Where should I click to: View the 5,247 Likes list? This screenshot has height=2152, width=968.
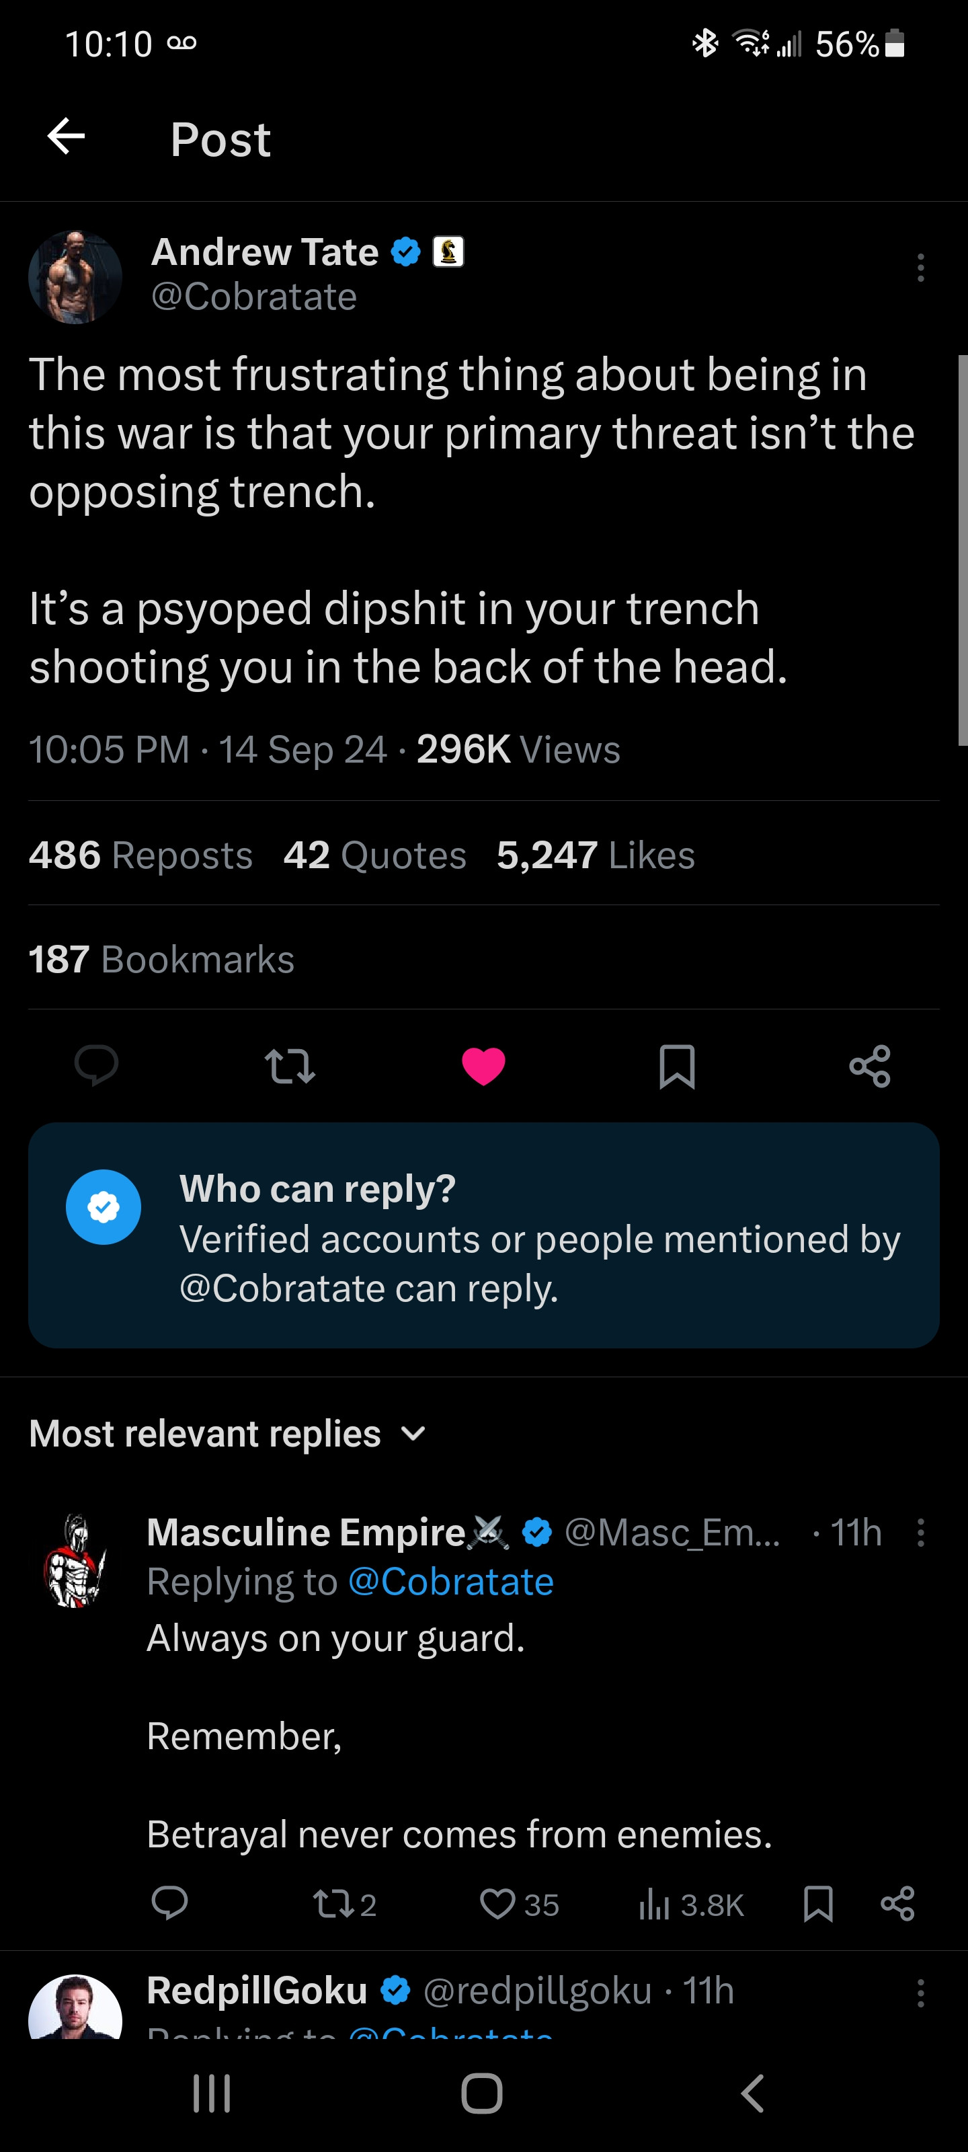pyautogui.click(x=596, y=855)
